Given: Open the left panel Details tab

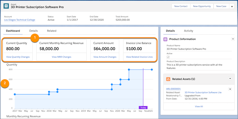Looking at the screenshot, I should tap(33, 31).
